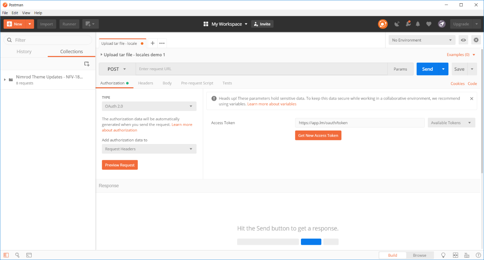Click the Invite button
The width and height of the screenshot is (484, 260).
coord(262,24)
